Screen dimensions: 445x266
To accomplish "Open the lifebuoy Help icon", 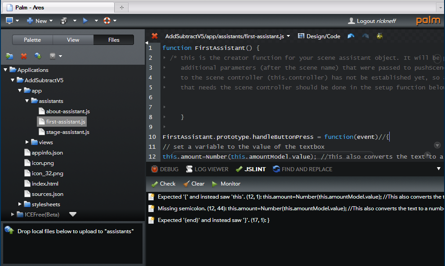I will tap(107, 21).
